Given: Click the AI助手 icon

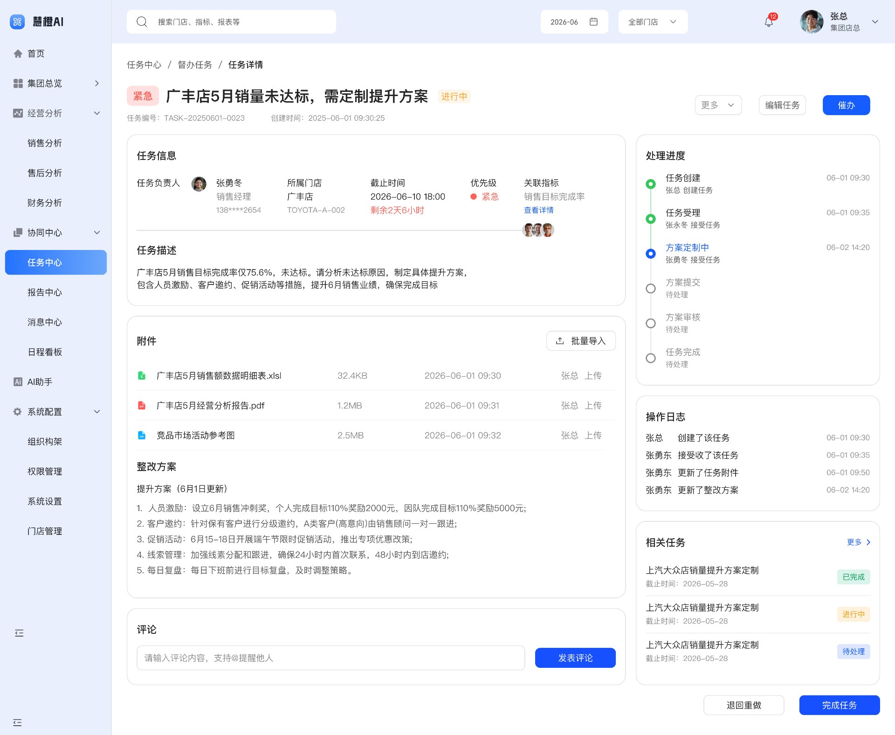Looking at the screenshot, I should [18, 382].
